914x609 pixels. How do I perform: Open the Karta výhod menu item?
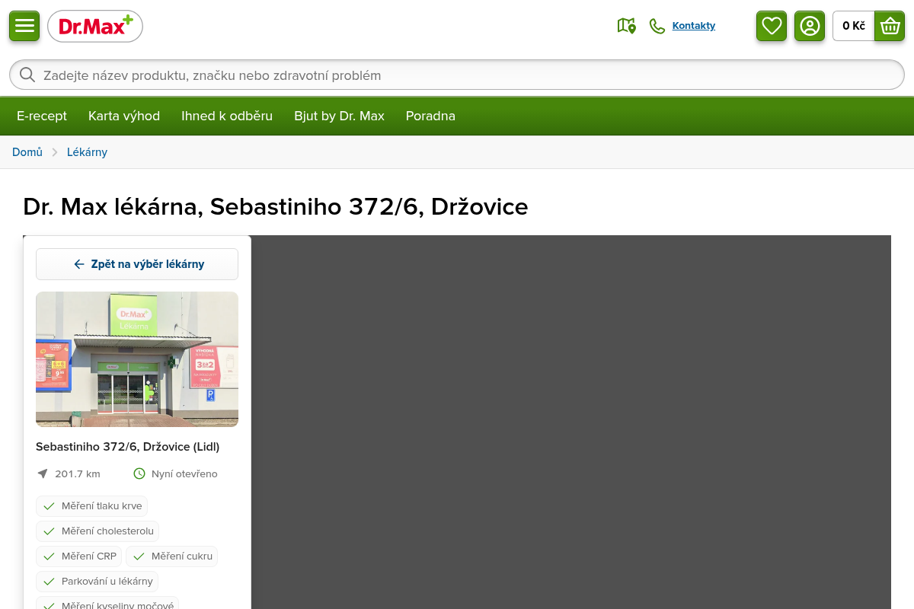(124, 116)
